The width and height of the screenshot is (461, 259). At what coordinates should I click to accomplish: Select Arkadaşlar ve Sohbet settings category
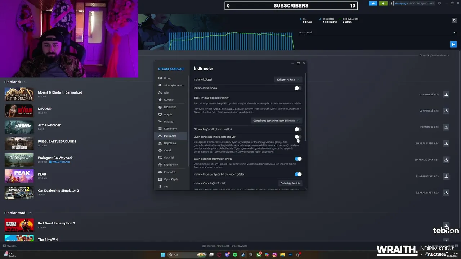tap(171, 85)
